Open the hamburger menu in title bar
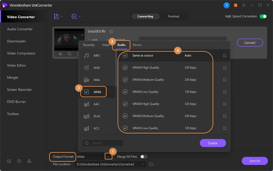The width and height of the screenshot is (273, 171). click(x=243, y=5)
